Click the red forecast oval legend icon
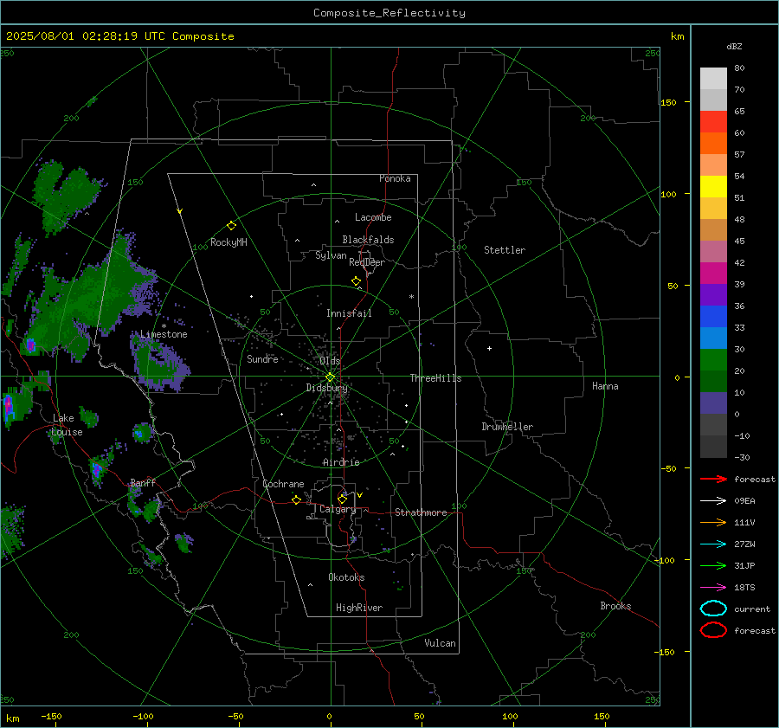Screen dimensions: 779x728 (713, 630)
